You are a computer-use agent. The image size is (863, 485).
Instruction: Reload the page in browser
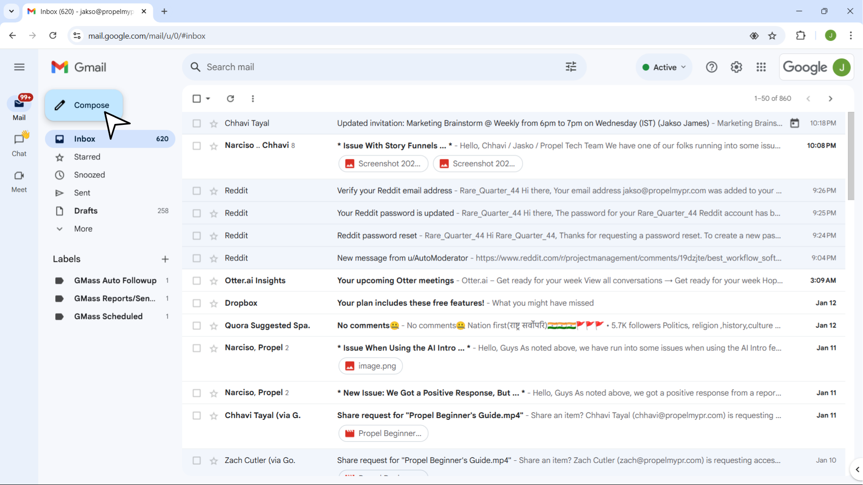tap(53, 35)
